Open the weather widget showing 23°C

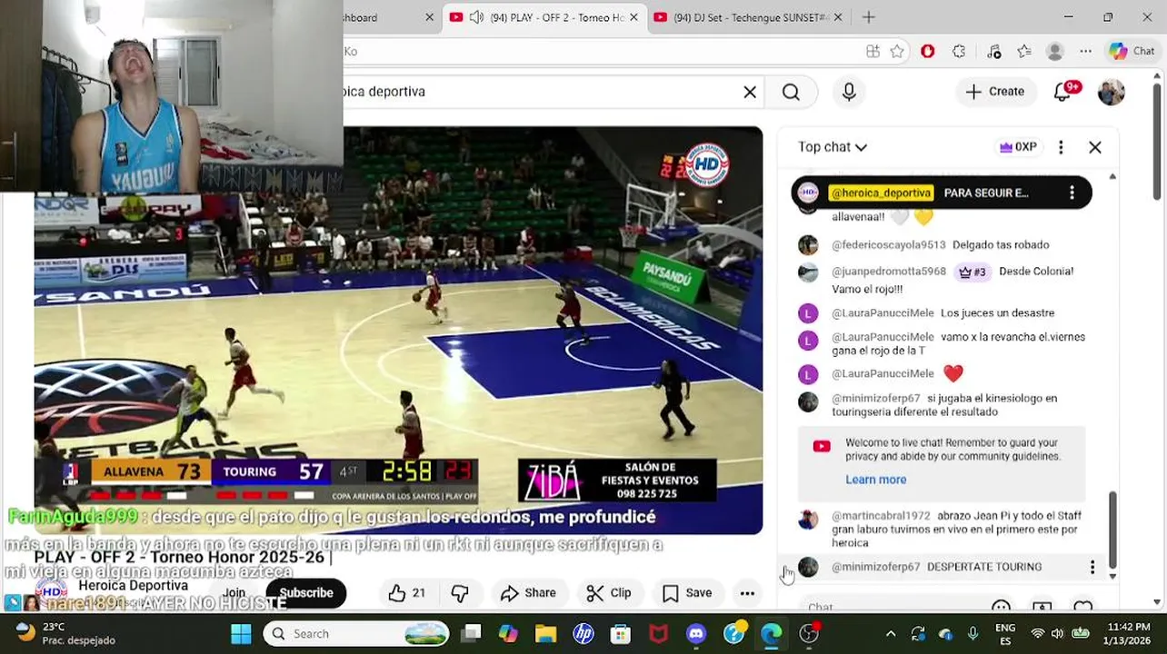(x=66, y=634)
